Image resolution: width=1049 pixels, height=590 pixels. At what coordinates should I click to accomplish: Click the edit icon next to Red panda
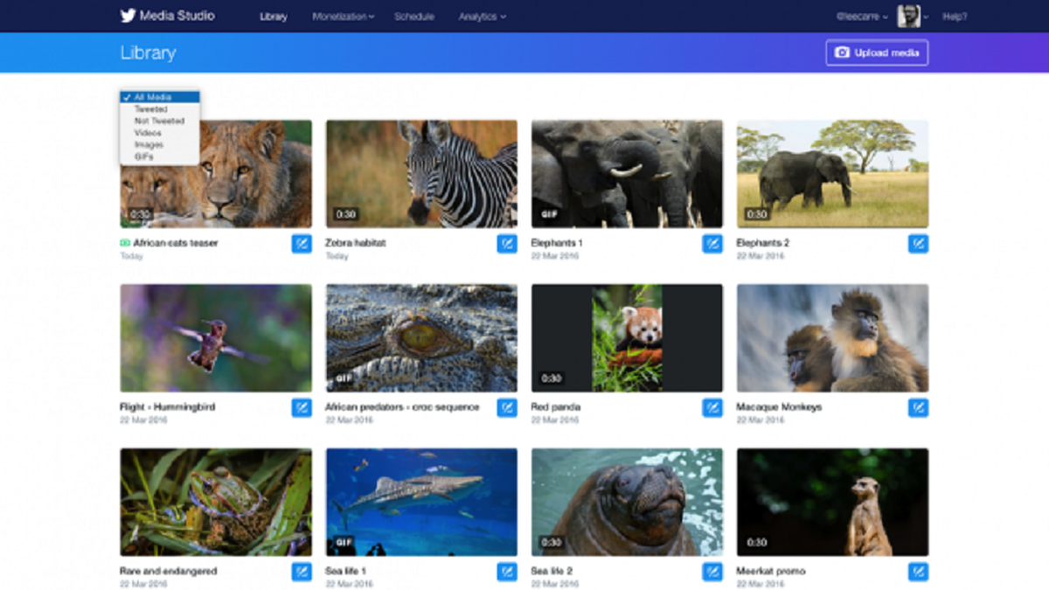(x=712, y=407)
